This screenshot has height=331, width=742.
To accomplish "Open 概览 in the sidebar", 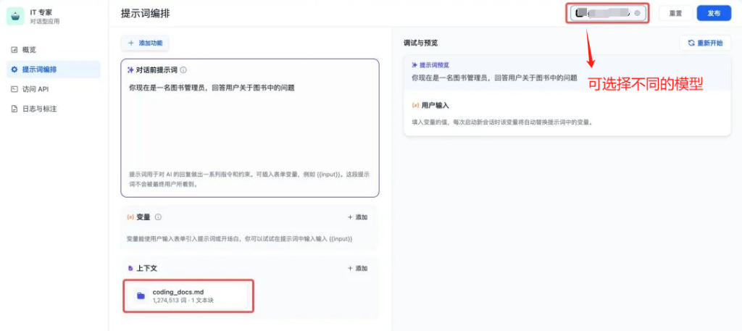I will (x=29, y=49).
